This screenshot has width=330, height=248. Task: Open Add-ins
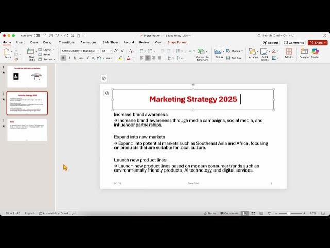tap(289, 53)
